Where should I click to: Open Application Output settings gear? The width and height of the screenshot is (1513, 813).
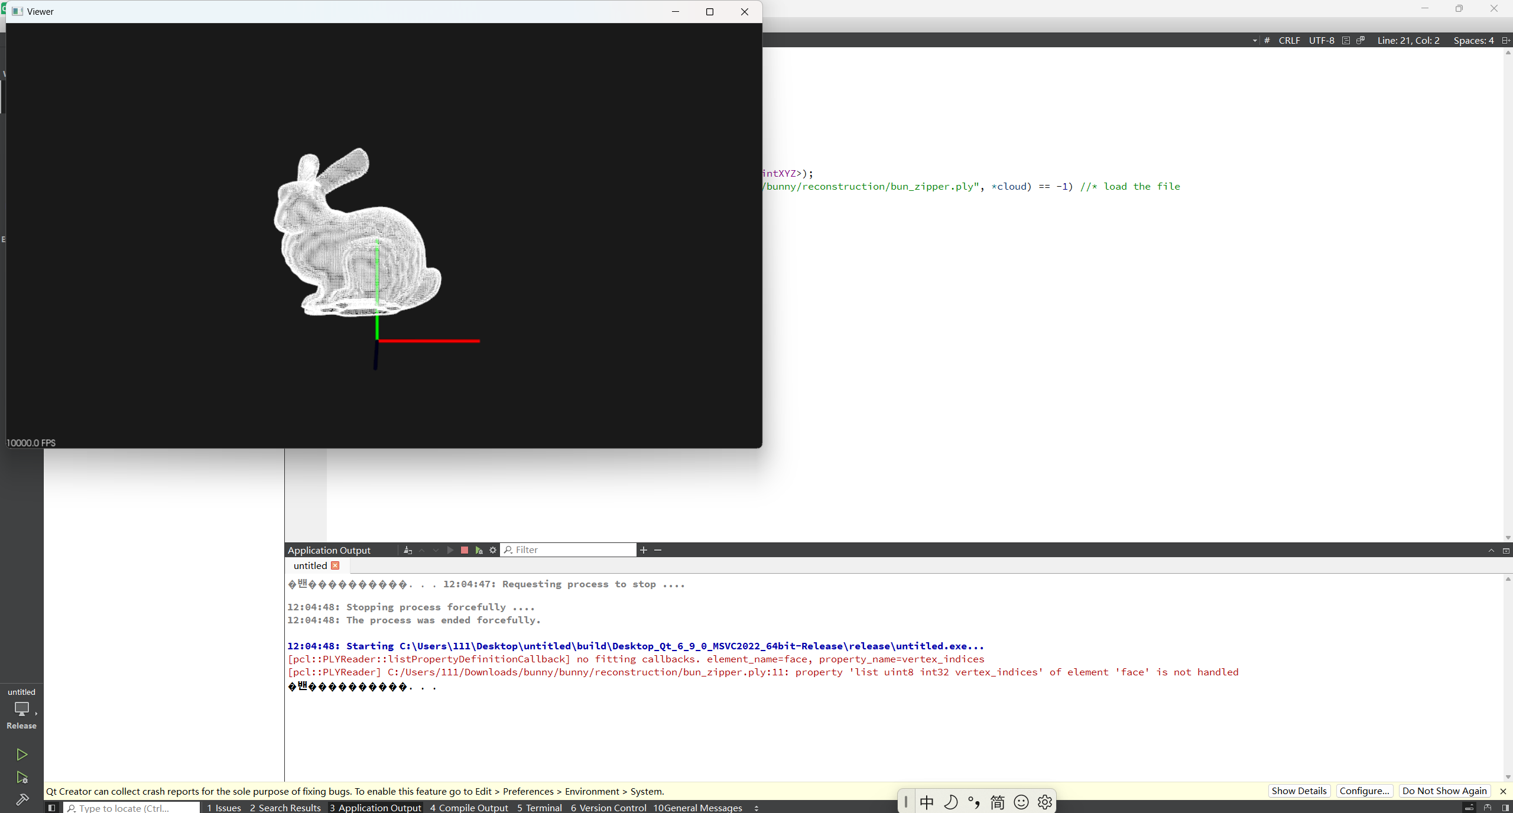[493, 550]
